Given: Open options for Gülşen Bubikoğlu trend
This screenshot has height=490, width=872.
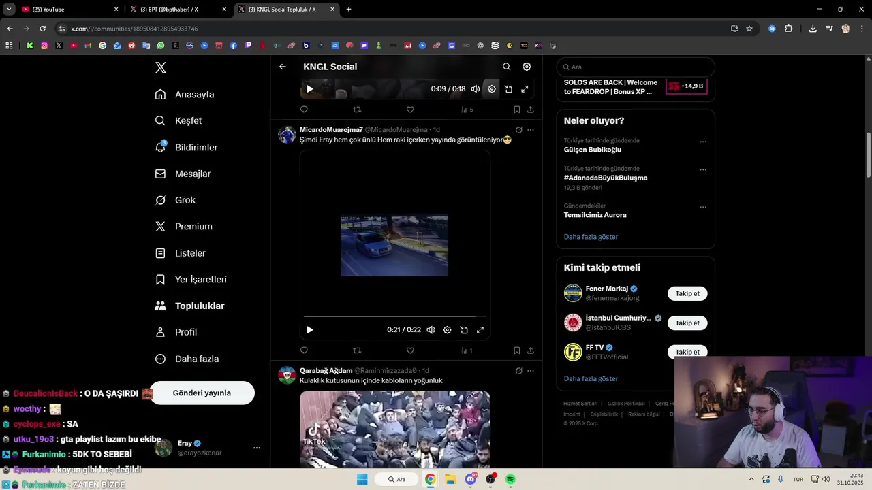Looking at the screenshot, I should tap(703, 142).
